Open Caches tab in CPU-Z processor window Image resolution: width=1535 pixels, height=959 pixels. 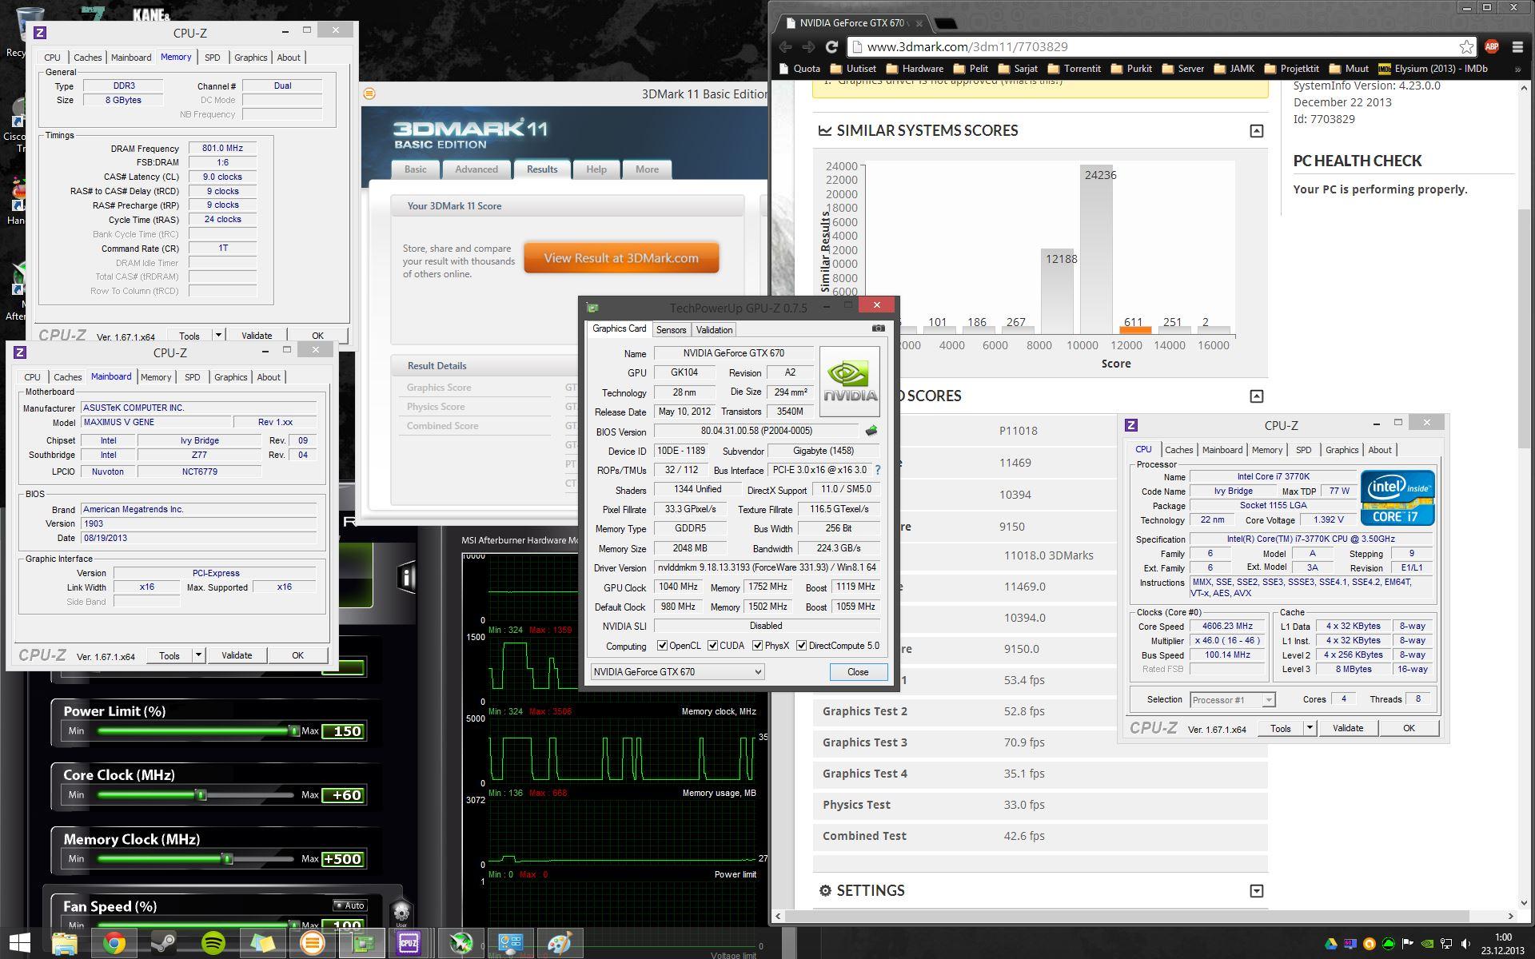pos(1178,450)
